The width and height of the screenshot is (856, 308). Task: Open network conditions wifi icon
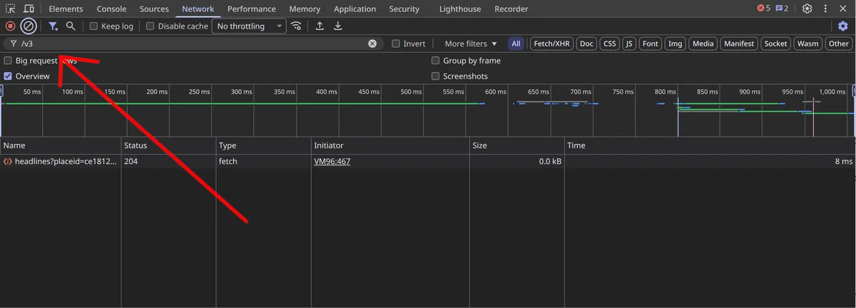(x=296, y=26)
